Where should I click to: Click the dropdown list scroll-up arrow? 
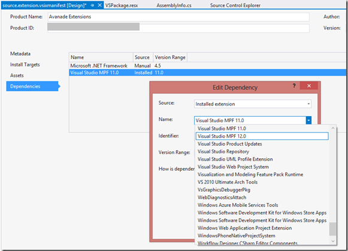click(x=332, y=128)
